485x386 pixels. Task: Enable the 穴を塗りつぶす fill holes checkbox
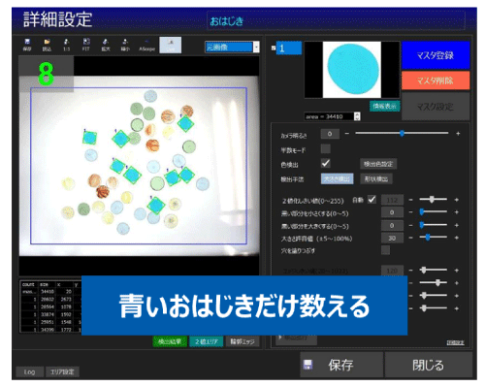pos(385,250)
